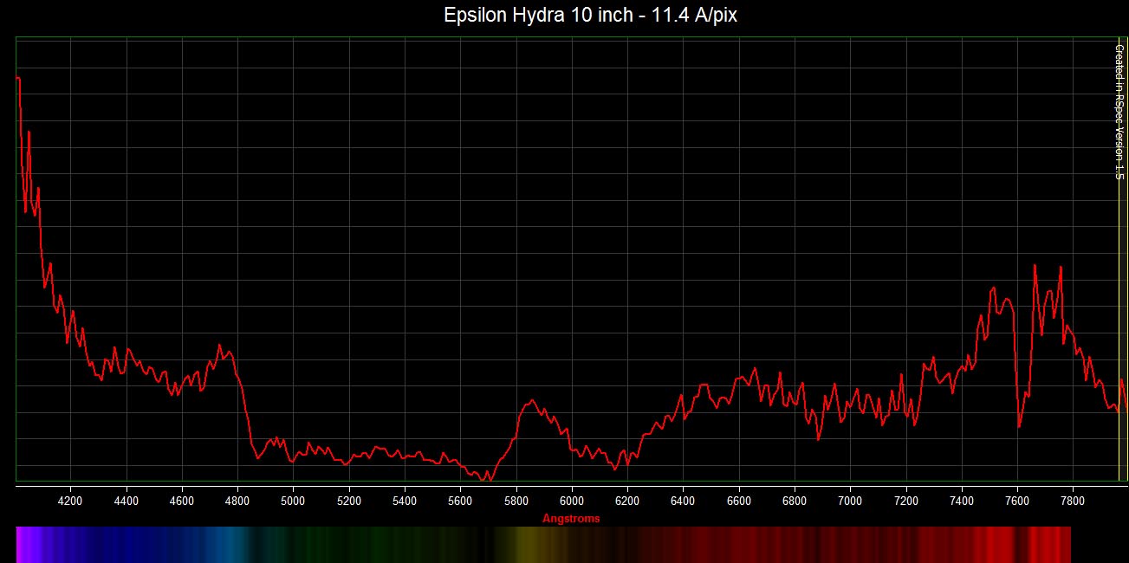Viewport: 1129px width, 563px height.
Task: Mark the curve minimum near 5700 Angstroms
Action: (x=489, y=478)
